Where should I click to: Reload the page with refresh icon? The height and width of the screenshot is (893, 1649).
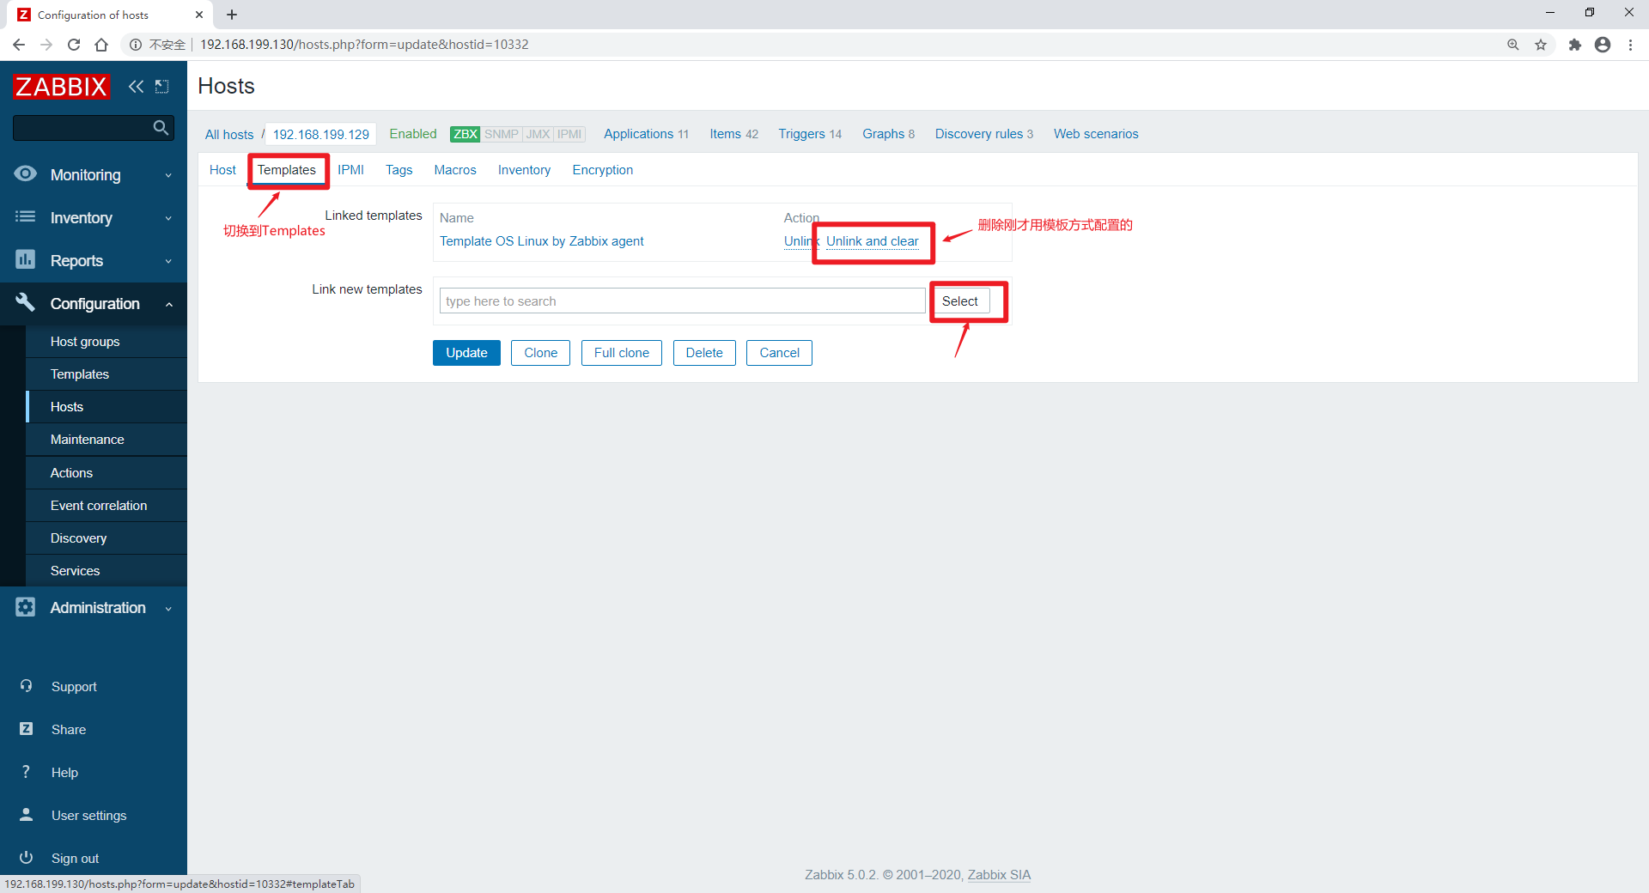click(74, 45)
